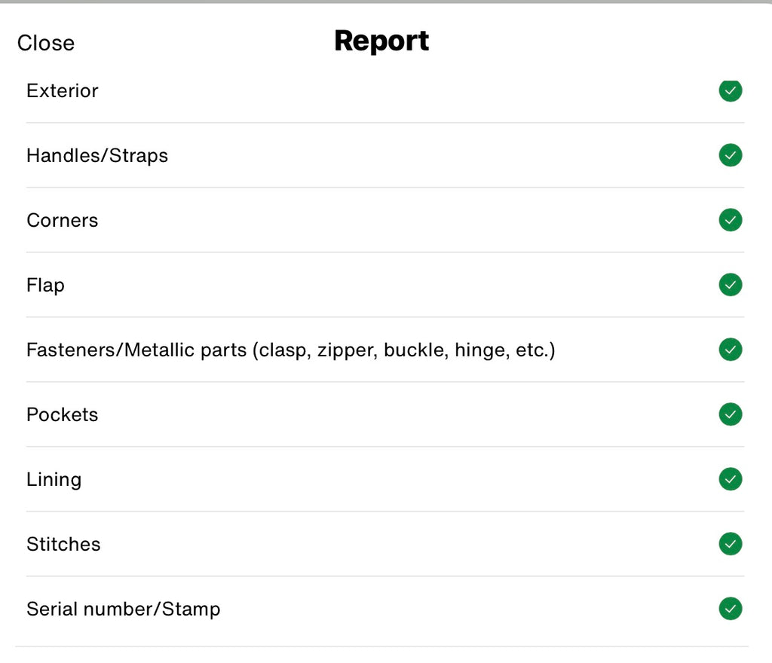This screenshot has width=772, height=663.
Task: Tap the Pockets green check icon
Action: click(730, 414)
